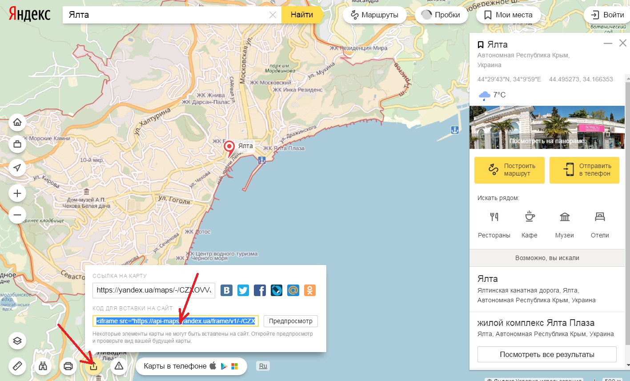Open Мои места saved places
Image resolution: width=630 pixels, height=381 pixels.
508,15
